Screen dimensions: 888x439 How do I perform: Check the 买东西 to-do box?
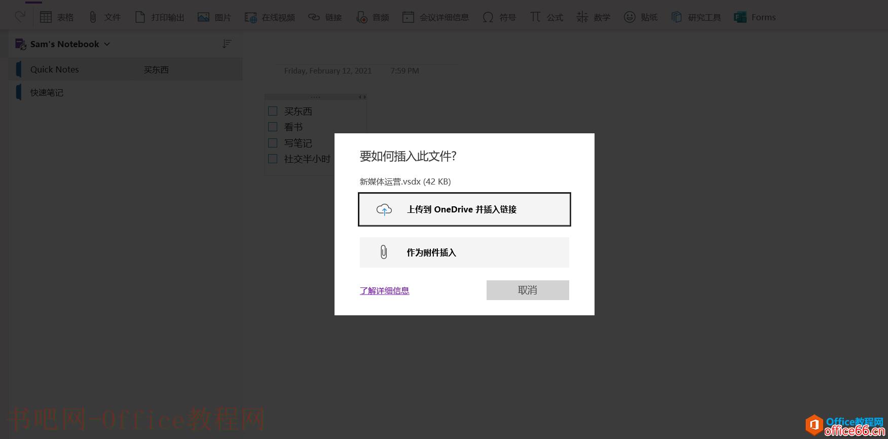[273, 111]
